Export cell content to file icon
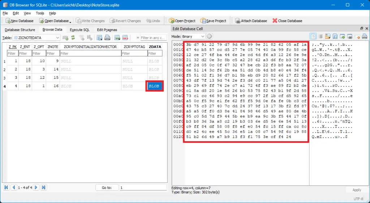This screenshot has width=370, height=203. point(335,36)
